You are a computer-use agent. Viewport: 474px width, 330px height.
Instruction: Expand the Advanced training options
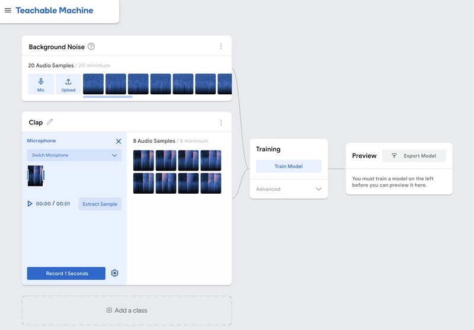(x=289, y=189)
